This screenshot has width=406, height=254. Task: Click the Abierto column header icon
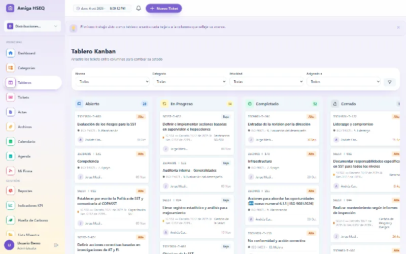pos(79,104)
